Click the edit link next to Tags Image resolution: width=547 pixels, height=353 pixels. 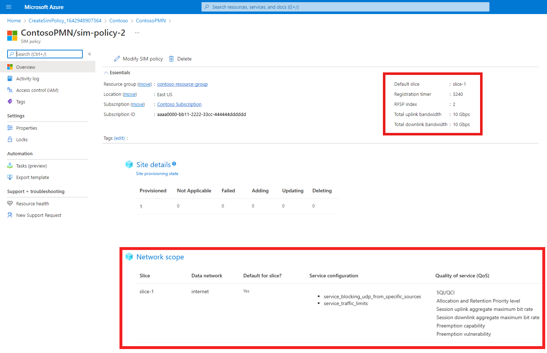[x=119, y=138]
